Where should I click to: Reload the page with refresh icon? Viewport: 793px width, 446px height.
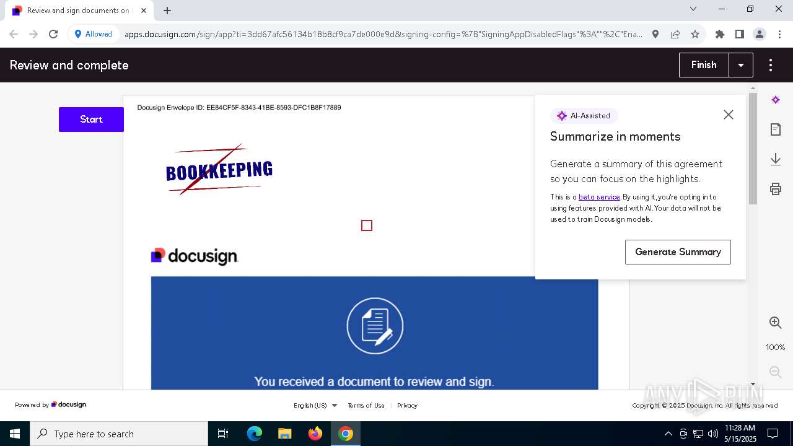[53, 34]
